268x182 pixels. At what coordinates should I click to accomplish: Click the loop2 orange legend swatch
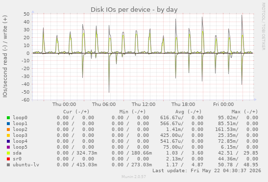point(8,130)
